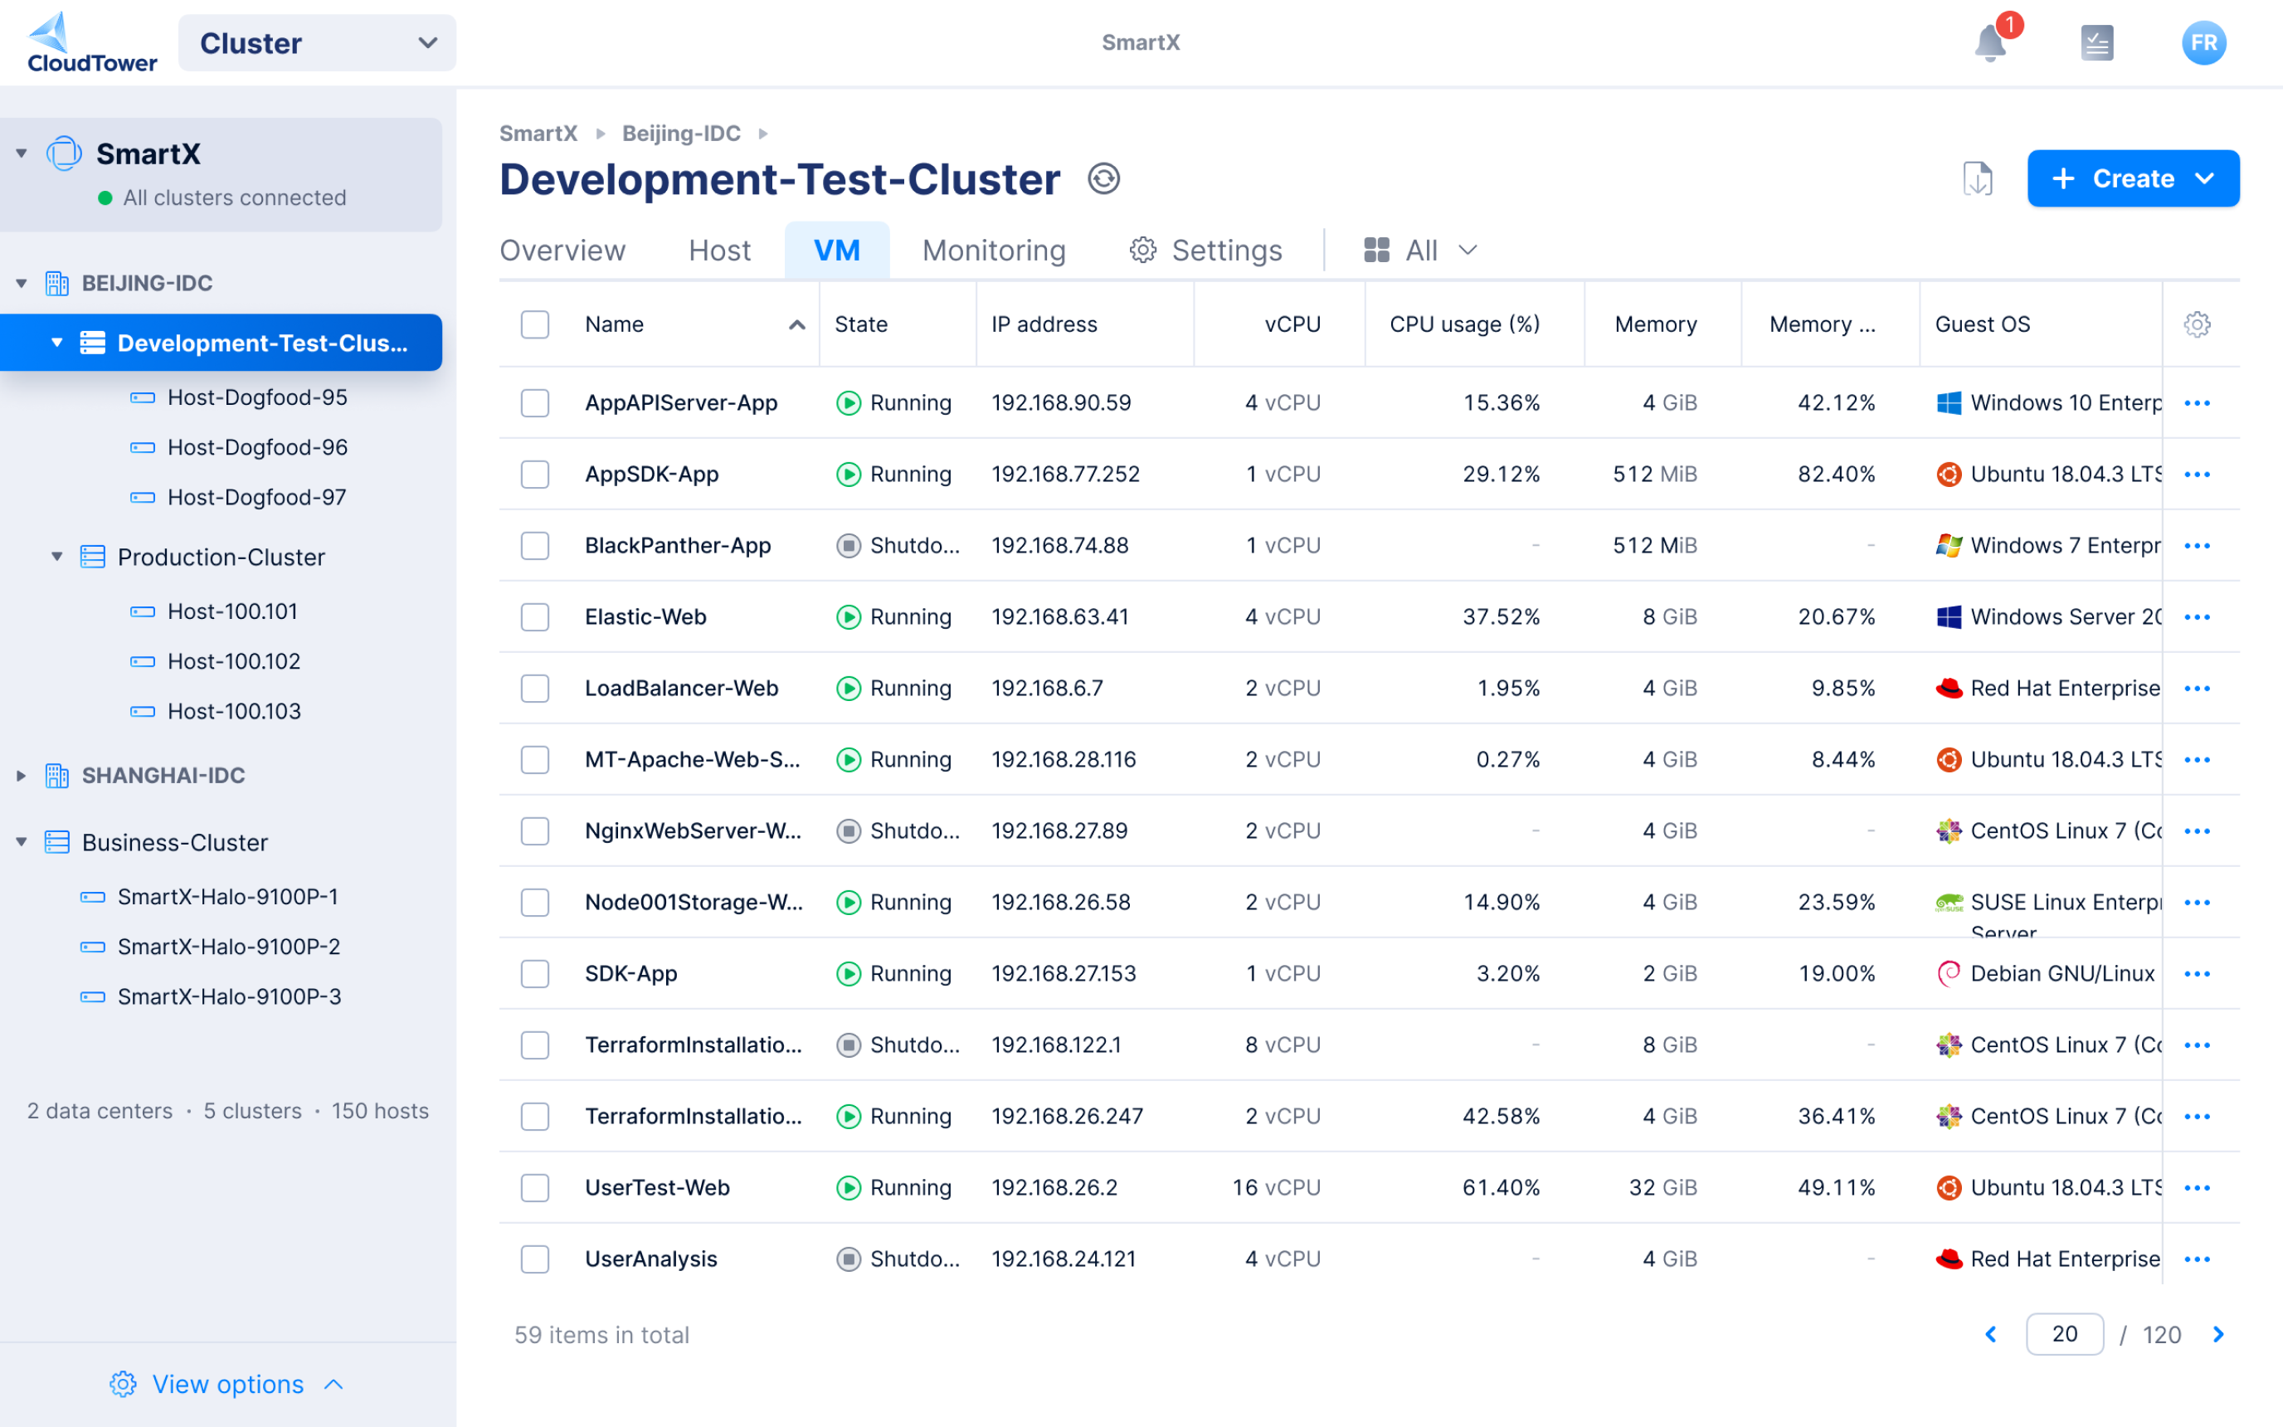The image size is (2283, 1427).
Task: Check the UserTest-Web row checkbox
Action: point(535,1187)
